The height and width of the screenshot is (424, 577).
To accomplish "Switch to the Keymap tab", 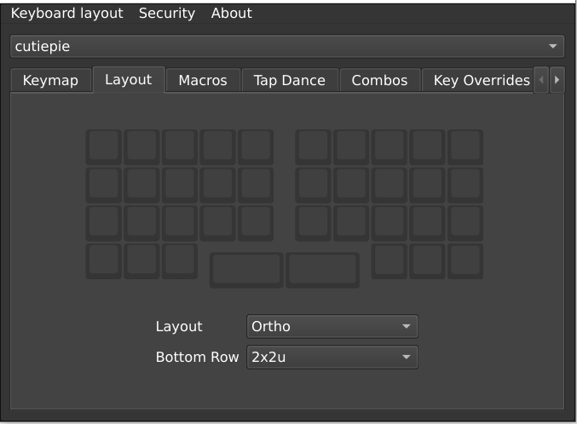I will click(51, 81).
